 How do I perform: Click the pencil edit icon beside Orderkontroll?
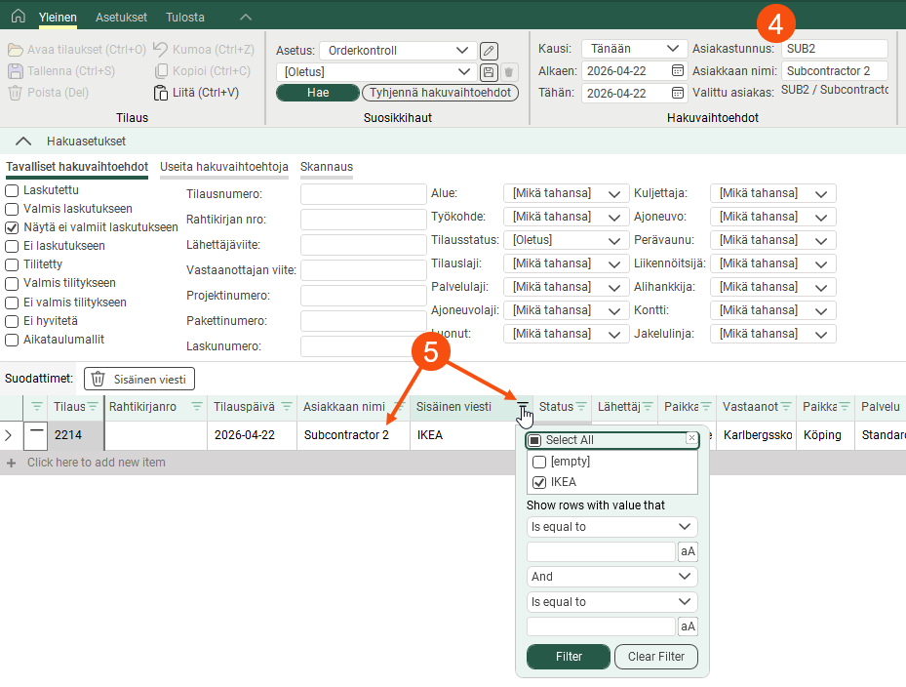pyautogui.click(x=490, y=51)
